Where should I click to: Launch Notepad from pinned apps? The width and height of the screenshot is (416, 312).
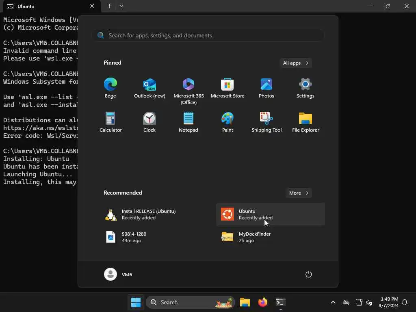188,122
